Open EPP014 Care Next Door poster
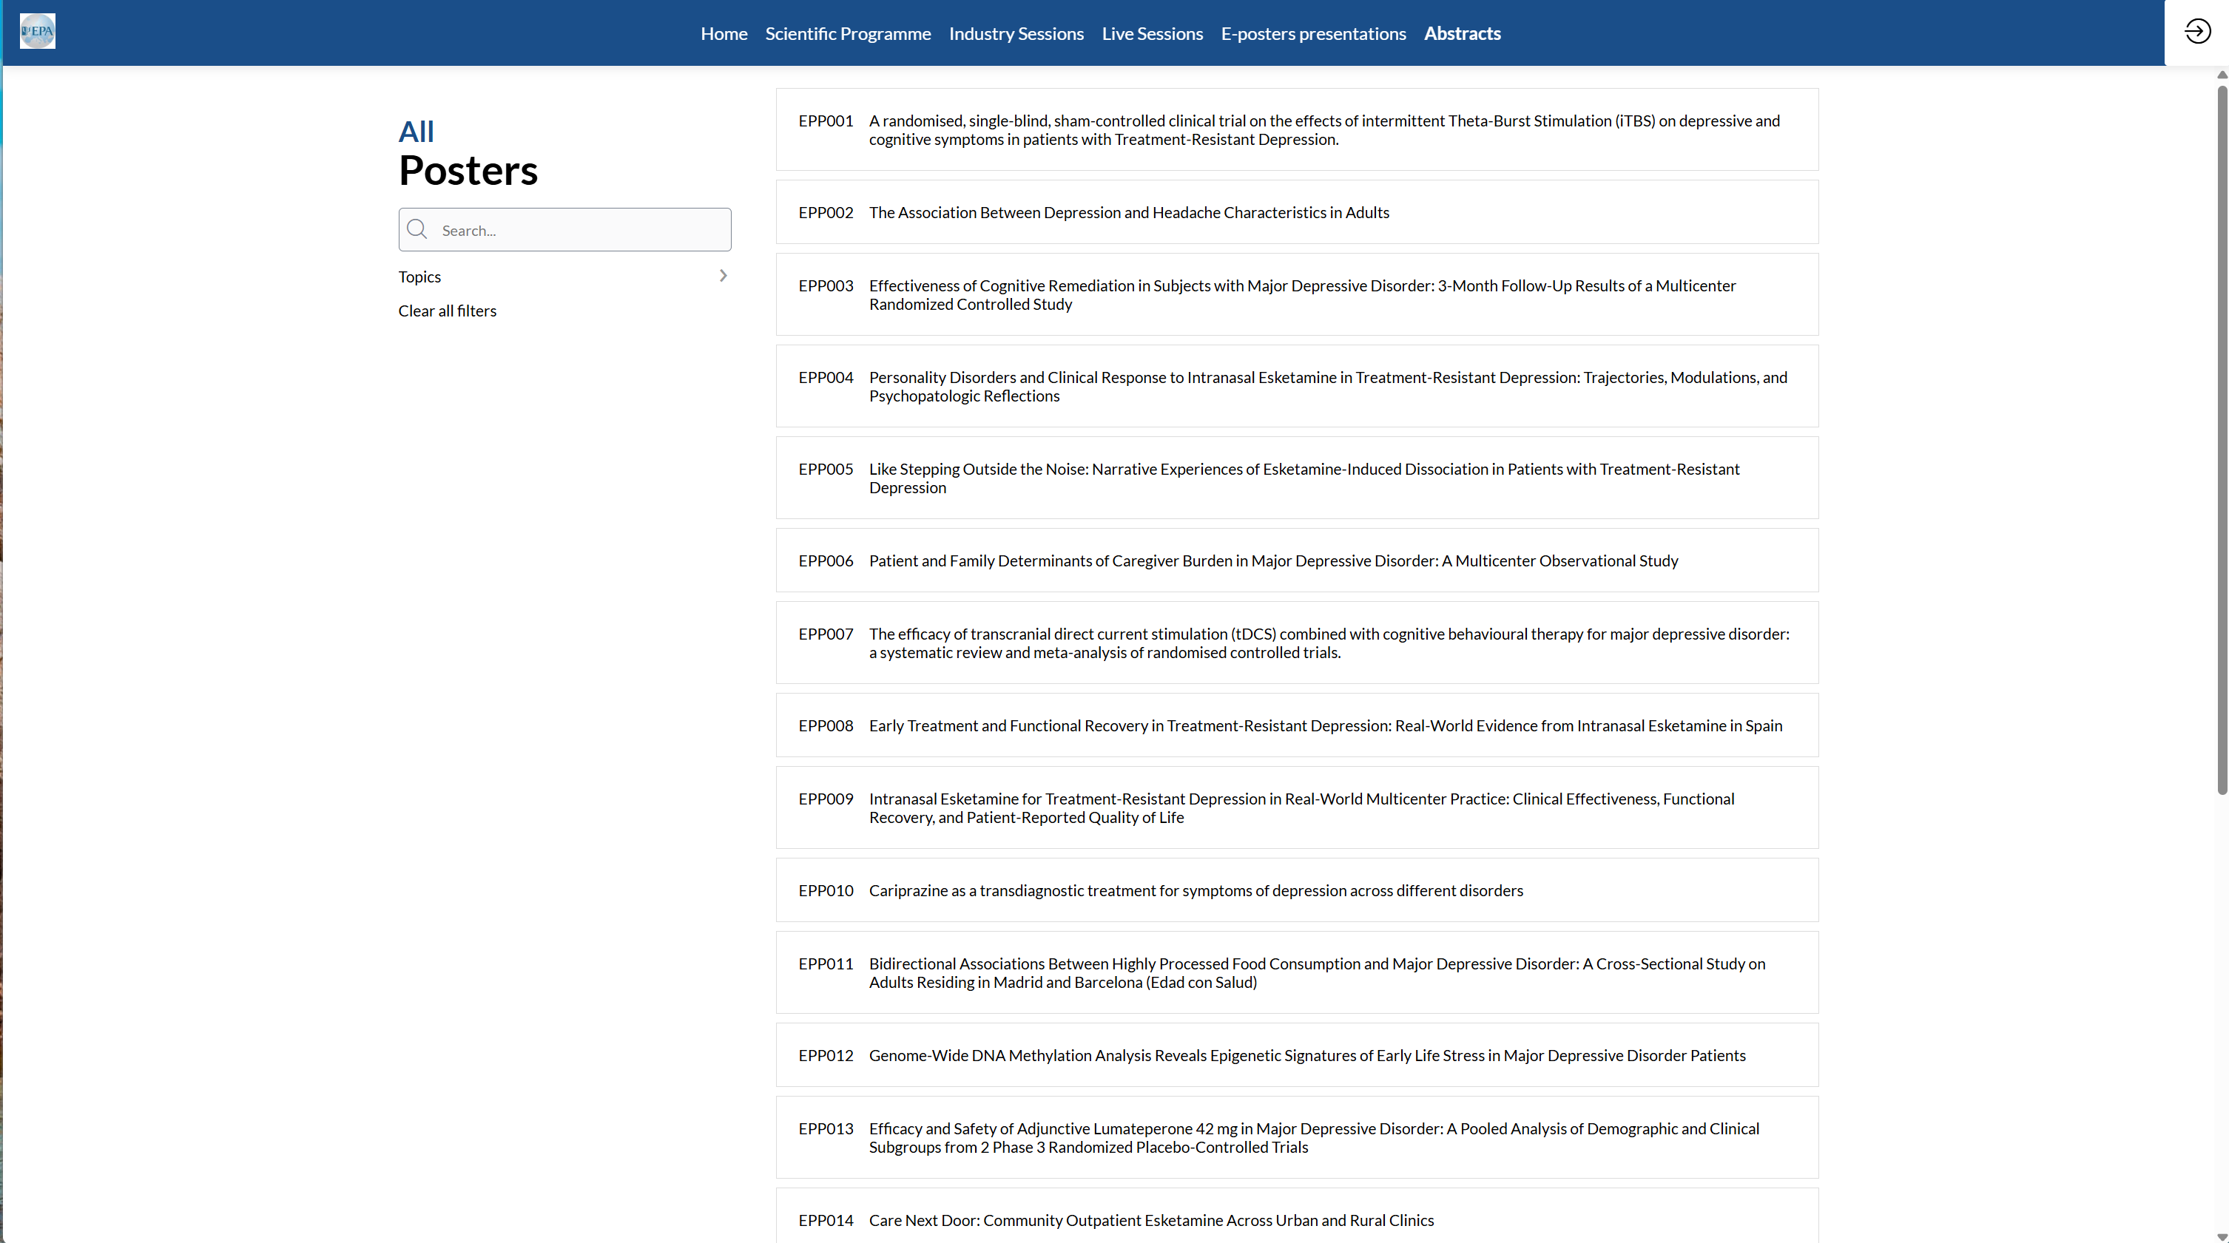2229x1243 pixels. pyautogui.click(x=1151, y=1221)
